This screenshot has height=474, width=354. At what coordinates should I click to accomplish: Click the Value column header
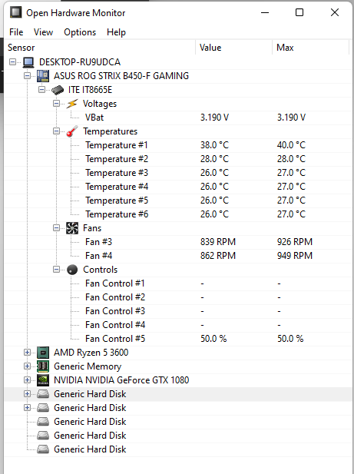tap(233, 48)
